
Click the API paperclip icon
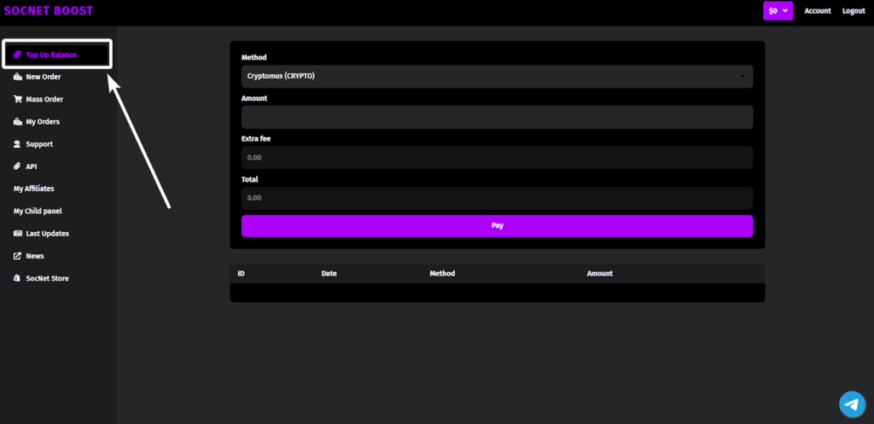(18, 166)
